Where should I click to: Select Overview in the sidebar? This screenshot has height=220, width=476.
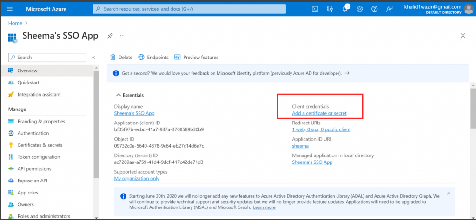[47, 71]
